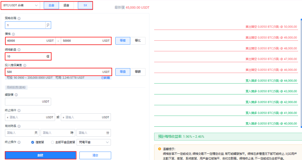Click the grid quantity field showing 10

28,56
